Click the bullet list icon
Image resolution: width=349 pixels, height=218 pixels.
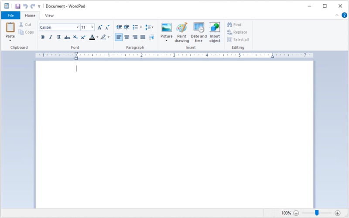pyautogui.click(x=135, y=27)
